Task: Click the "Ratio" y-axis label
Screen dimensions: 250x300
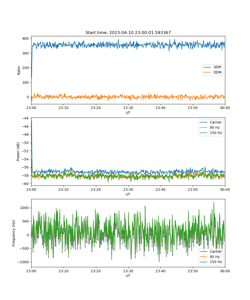Action: (x=19, y=70)
